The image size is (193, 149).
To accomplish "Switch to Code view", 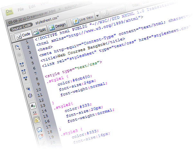I will [23, 35].
